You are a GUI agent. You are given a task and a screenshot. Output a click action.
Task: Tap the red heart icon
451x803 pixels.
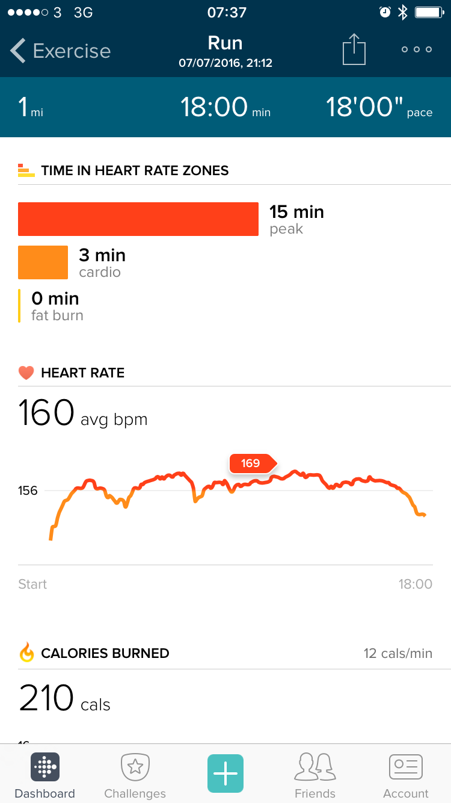(26, 373)
